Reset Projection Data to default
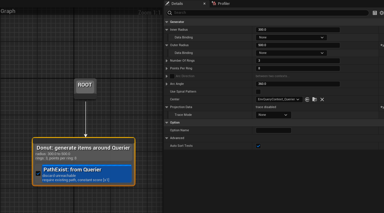The image size is (384, 213). pos(382,107)
